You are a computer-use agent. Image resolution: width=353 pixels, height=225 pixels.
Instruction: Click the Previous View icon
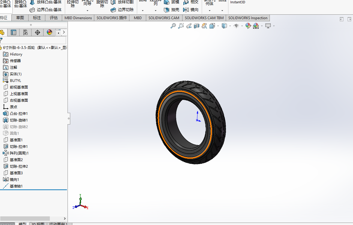pos(189,26)
